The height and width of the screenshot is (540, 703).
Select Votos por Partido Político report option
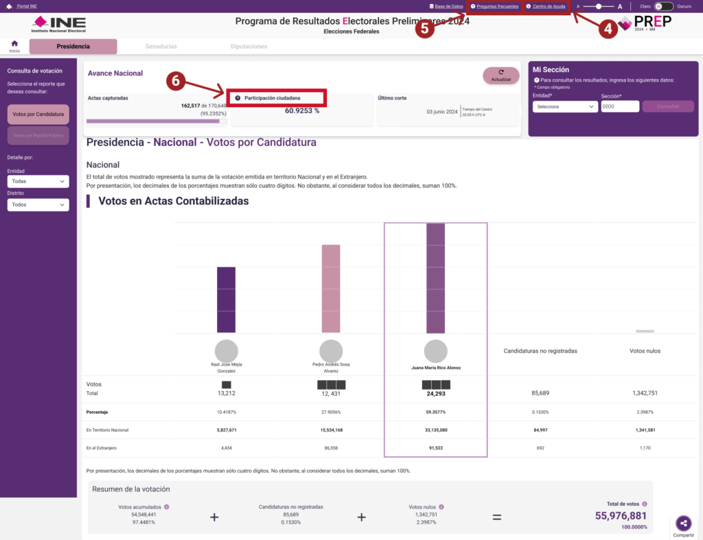[38, 136]
